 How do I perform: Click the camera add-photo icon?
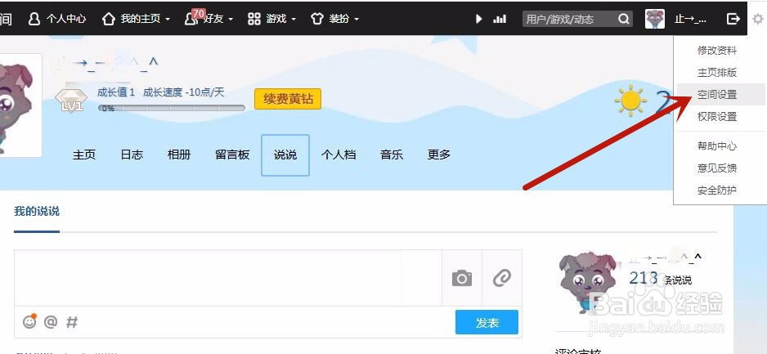(x=462, y=278)
